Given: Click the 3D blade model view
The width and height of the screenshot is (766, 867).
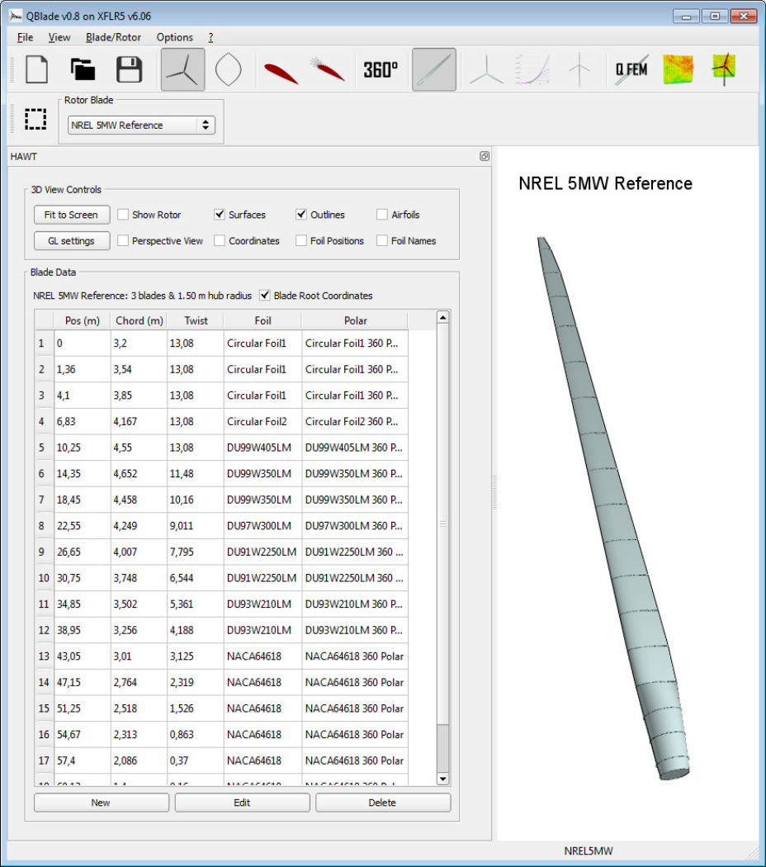Looking at the screenshot, I should pos(613,509).
